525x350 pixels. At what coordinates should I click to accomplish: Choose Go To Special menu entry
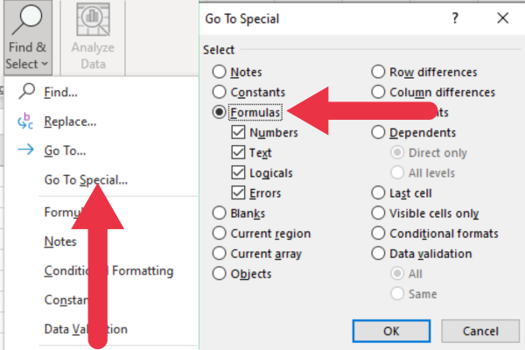click(86, 180)
